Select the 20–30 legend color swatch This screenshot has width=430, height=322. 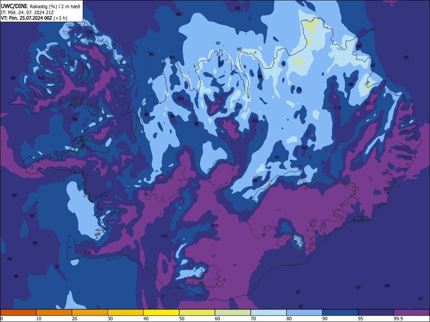90,313
